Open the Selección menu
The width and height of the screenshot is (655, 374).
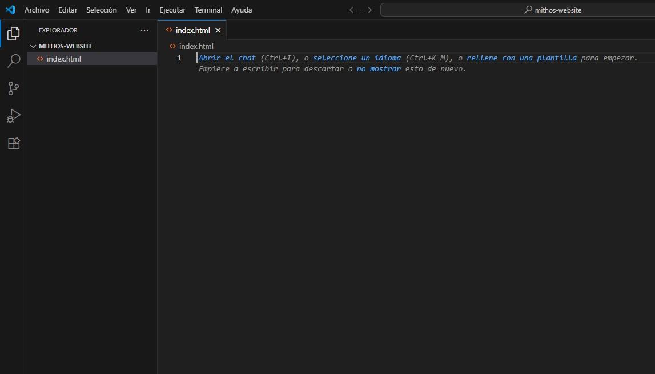102,10
